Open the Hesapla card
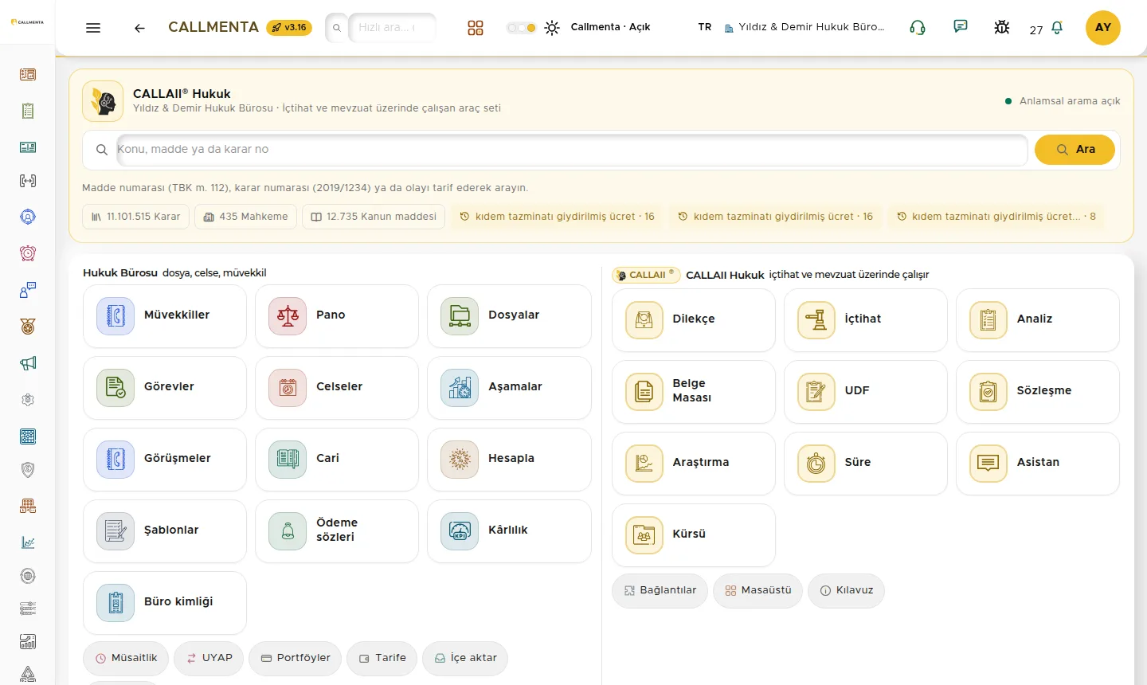The image size is (1147, 685). click(x=510, y=460)
